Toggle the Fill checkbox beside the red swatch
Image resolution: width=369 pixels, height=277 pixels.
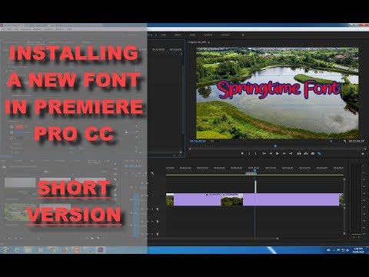click(12, 127)
